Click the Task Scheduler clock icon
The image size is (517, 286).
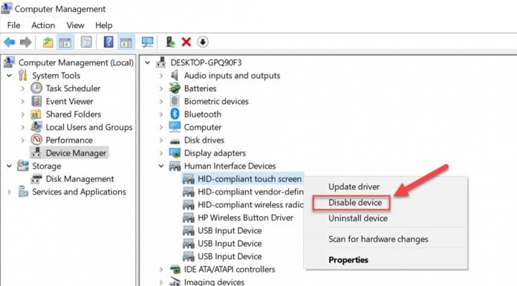pyautogui.click(x=36, y=88)
